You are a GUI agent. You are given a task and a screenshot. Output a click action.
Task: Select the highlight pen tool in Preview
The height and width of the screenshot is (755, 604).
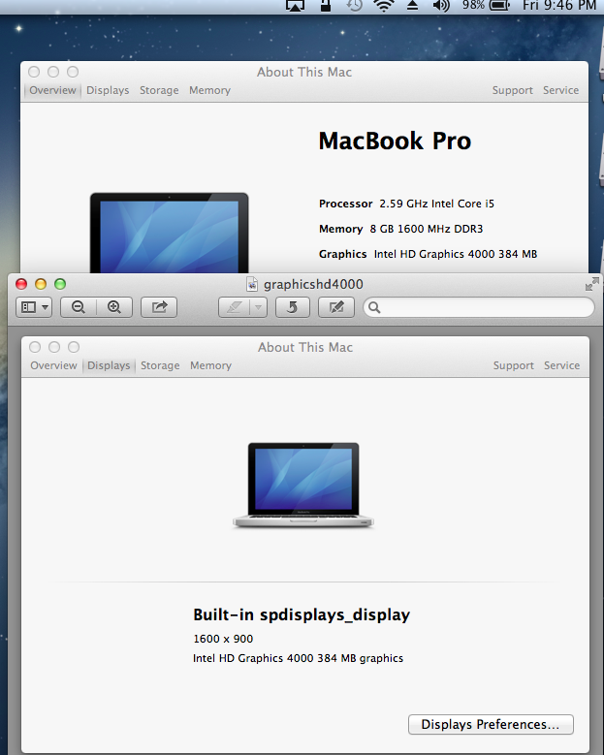coord(234,307)
